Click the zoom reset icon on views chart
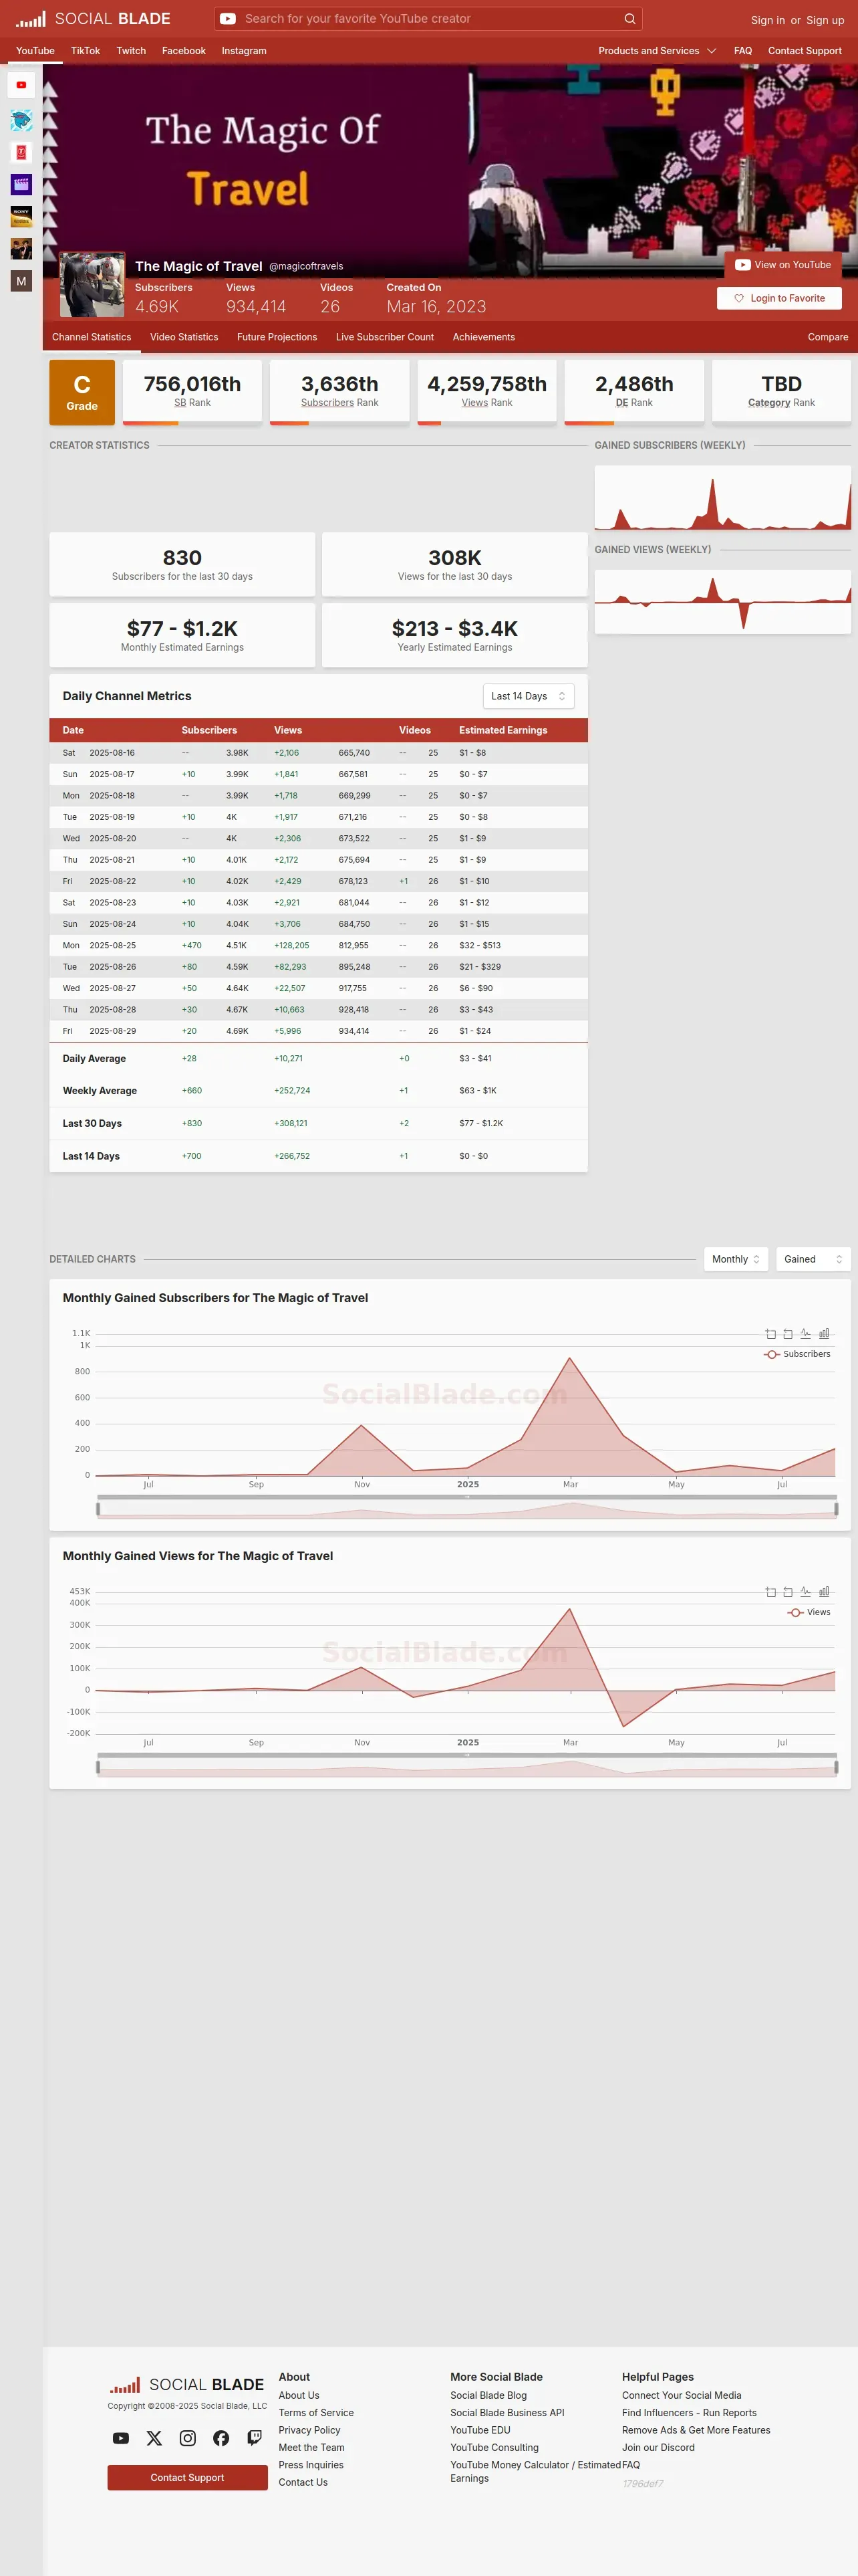This screenshot has width=858, height=2576. (x=788, y=1591)
